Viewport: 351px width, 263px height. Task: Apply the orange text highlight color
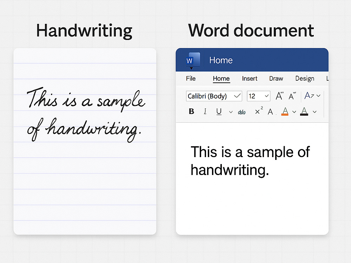coord(285,112)
